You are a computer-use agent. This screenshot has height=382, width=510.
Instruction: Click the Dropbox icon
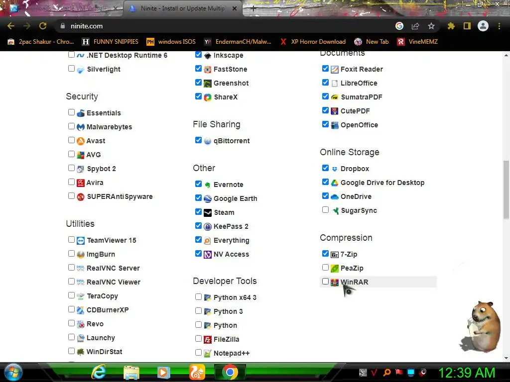(335, 169)
